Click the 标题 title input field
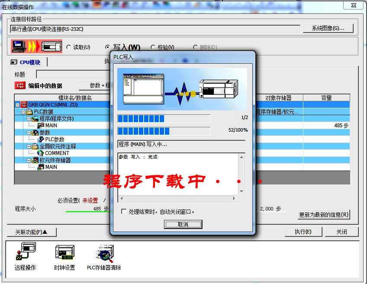 point(73,74)
